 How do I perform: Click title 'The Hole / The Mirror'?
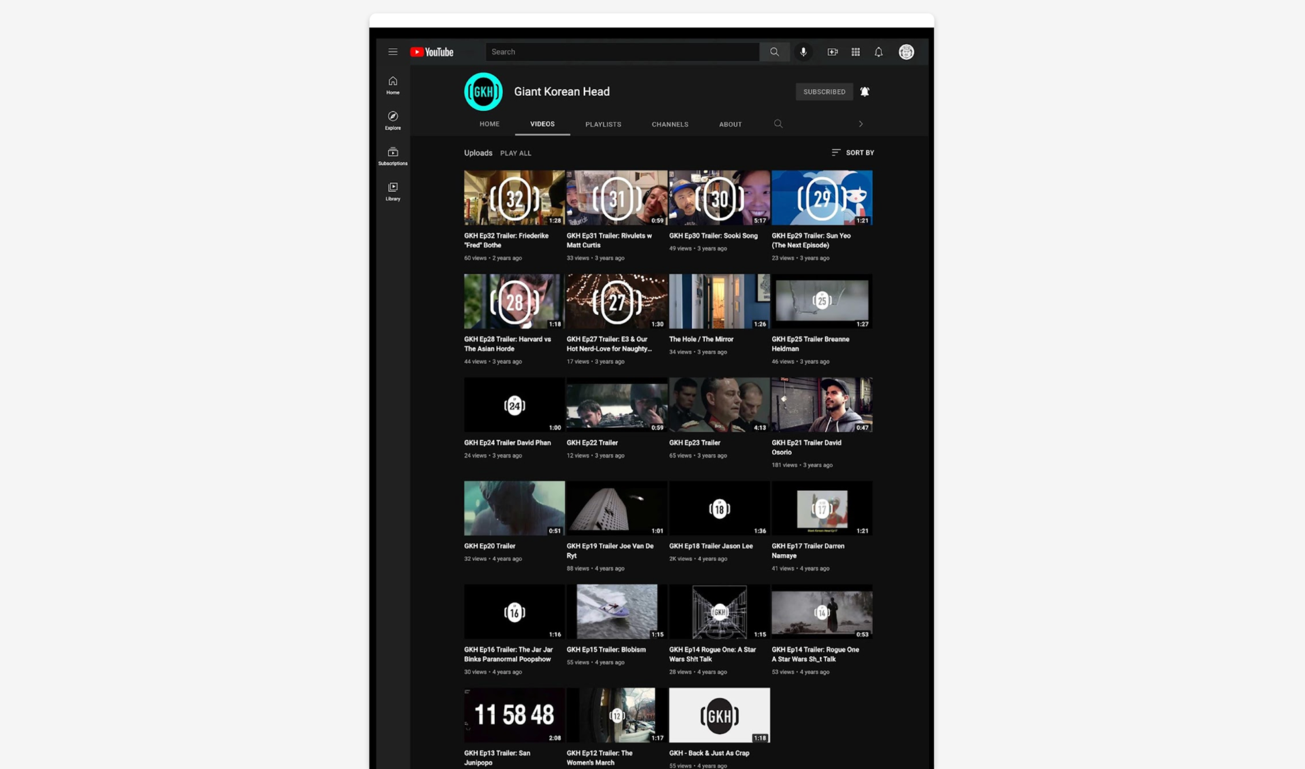pyautogui.click(x=701, y=339)
